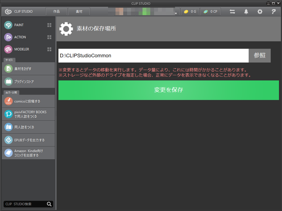Viewport: 282px width, 211px height.
Task: Click the 参照 browse button
Action: tap(259, 56)
